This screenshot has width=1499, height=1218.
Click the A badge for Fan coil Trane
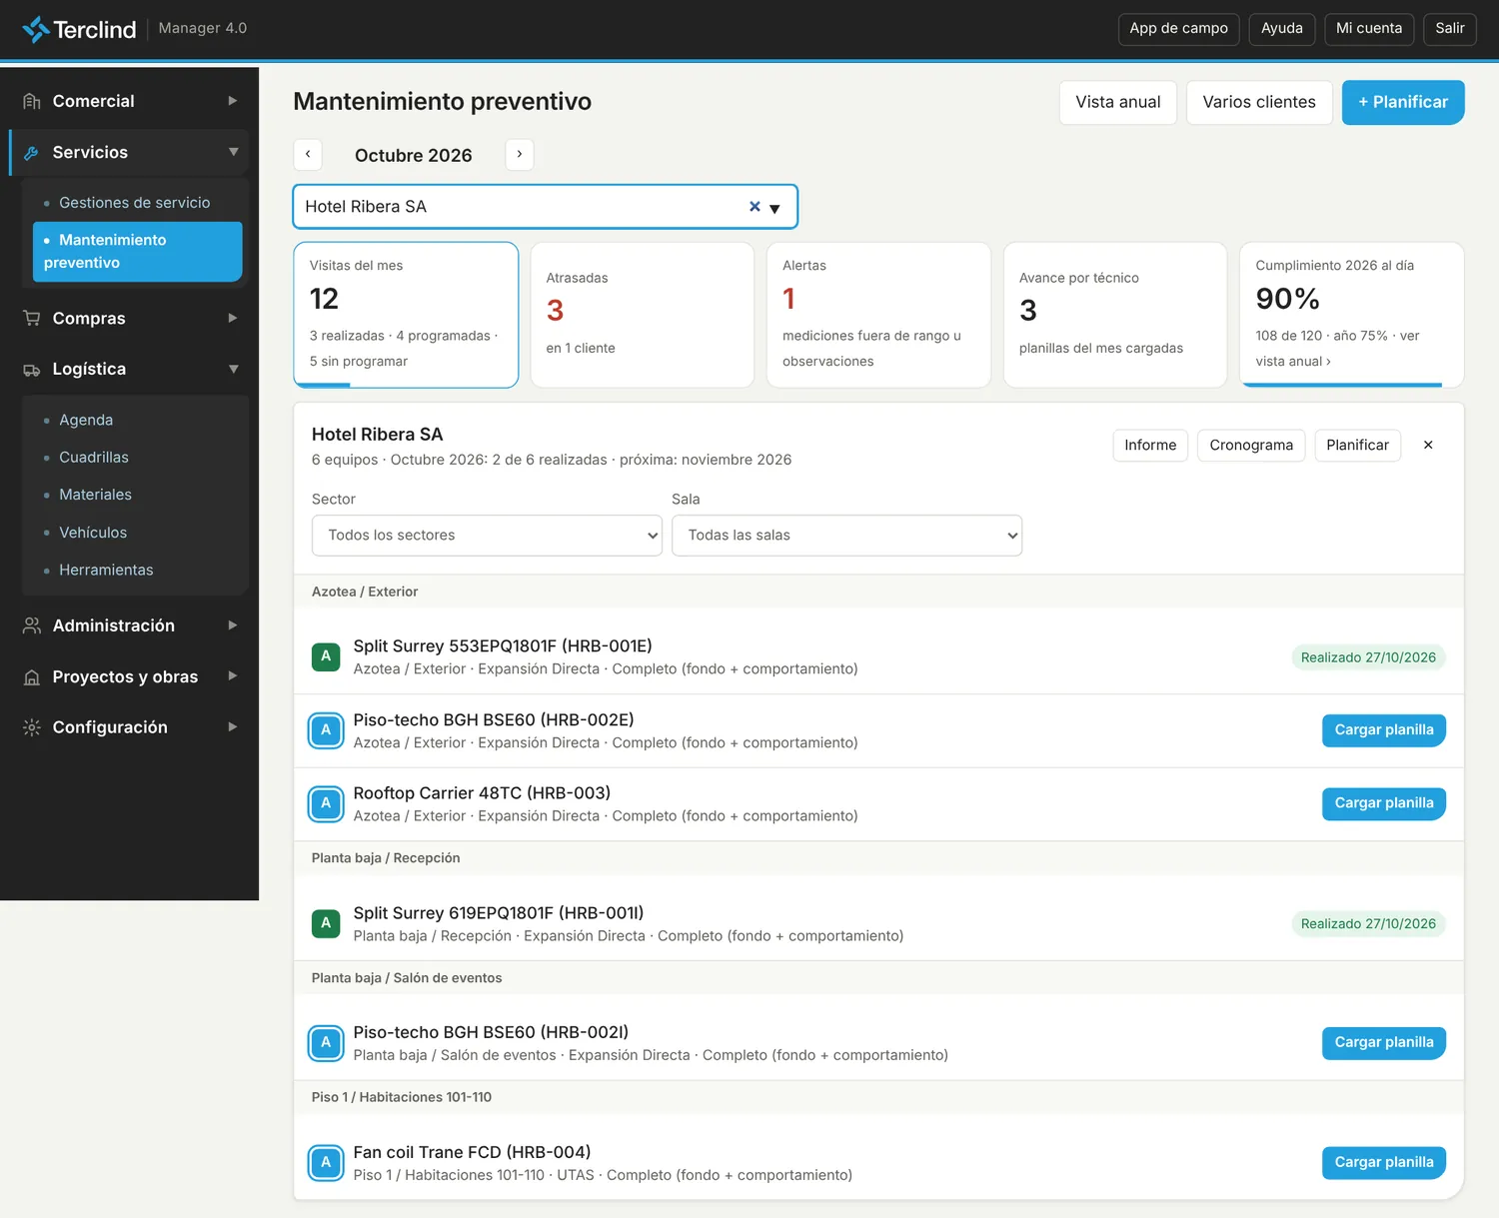(326, 1163)
